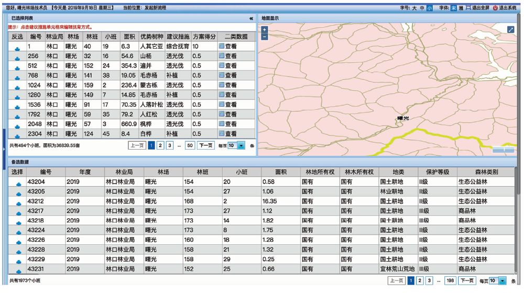Sort by 面积 column in selected list
Image resolution: width=524 pixels, height=293 pixels.
[129, 37]
